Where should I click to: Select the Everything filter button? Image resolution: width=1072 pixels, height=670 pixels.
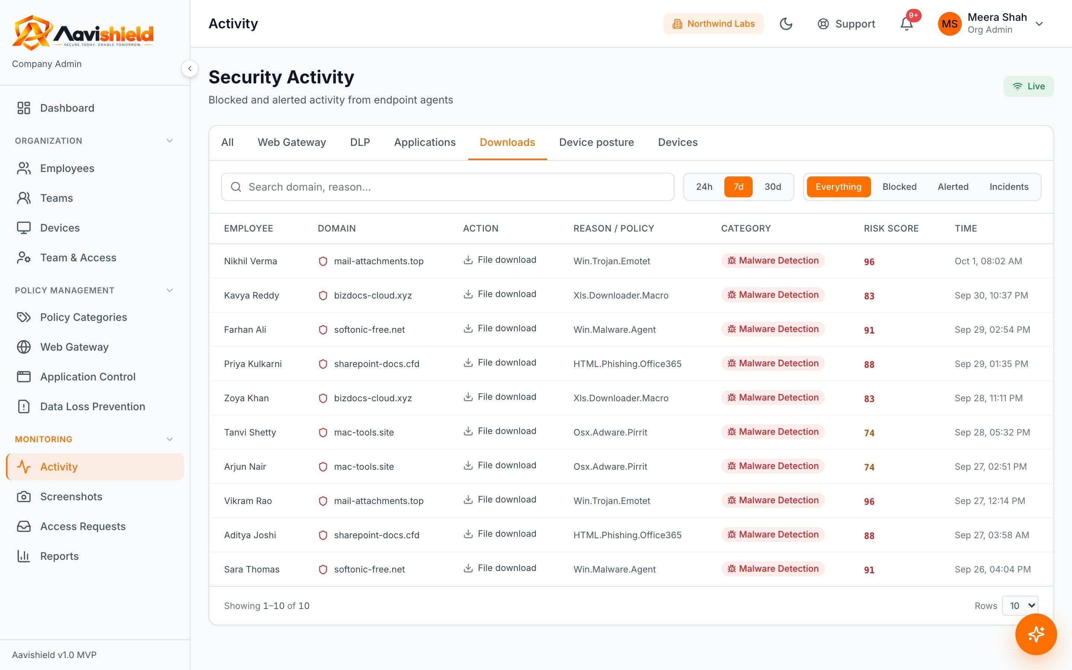click(x=839, y=187)
